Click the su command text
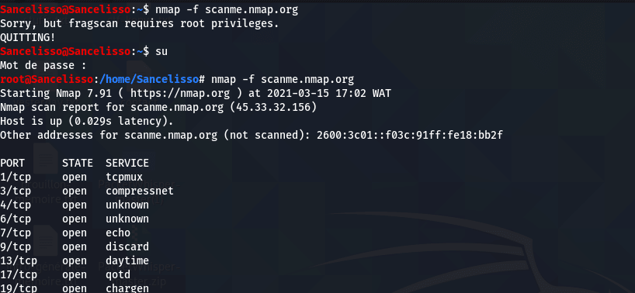Viewport: 635px width, 293px height. click(161, 52)
